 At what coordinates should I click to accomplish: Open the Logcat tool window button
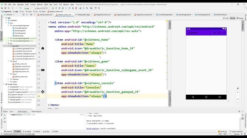[27, 131]
